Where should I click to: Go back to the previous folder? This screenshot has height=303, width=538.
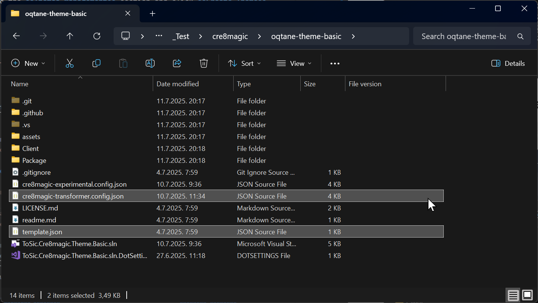(16, 36)
